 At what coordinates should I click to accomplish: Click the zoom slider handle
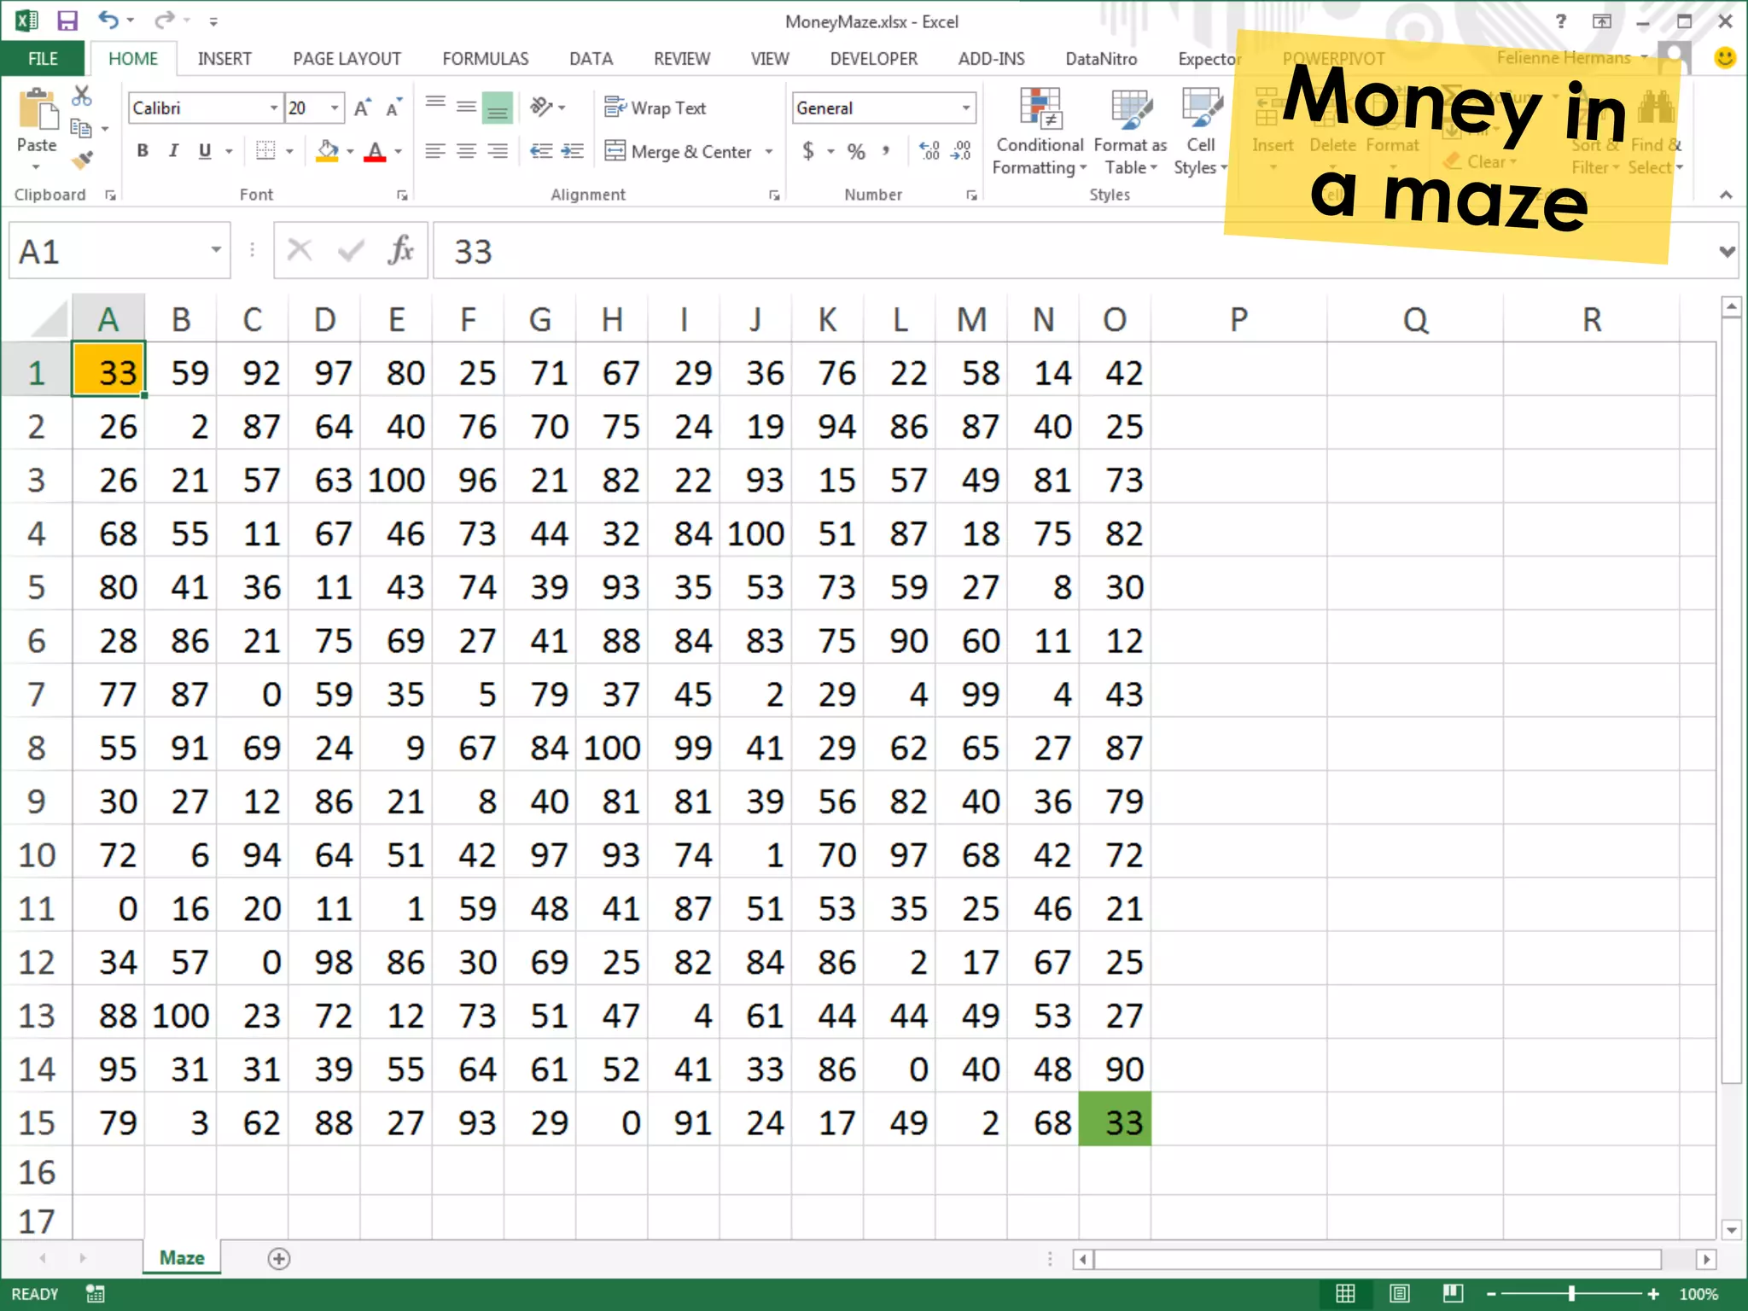coord(1571,1294)
